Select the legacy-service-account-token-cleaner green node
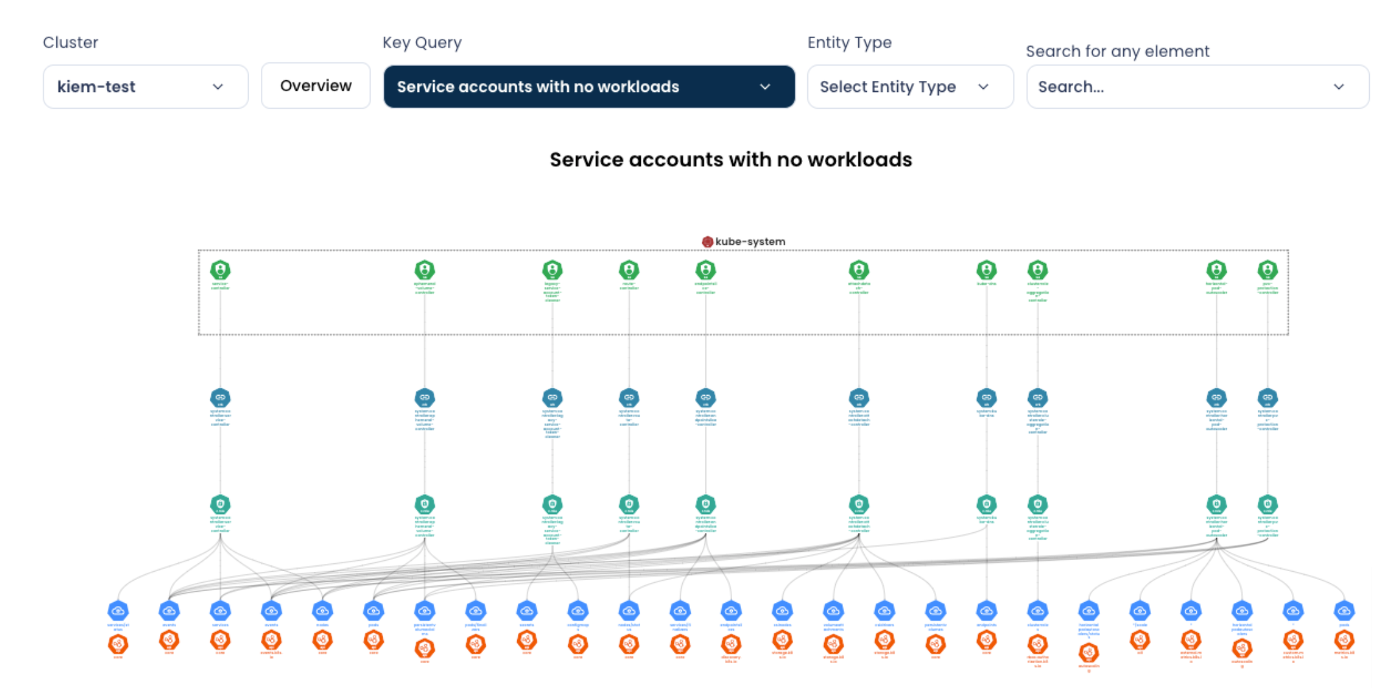This screenshot has width=1384, height=700. pyautogui.click(x=552, y=269)
